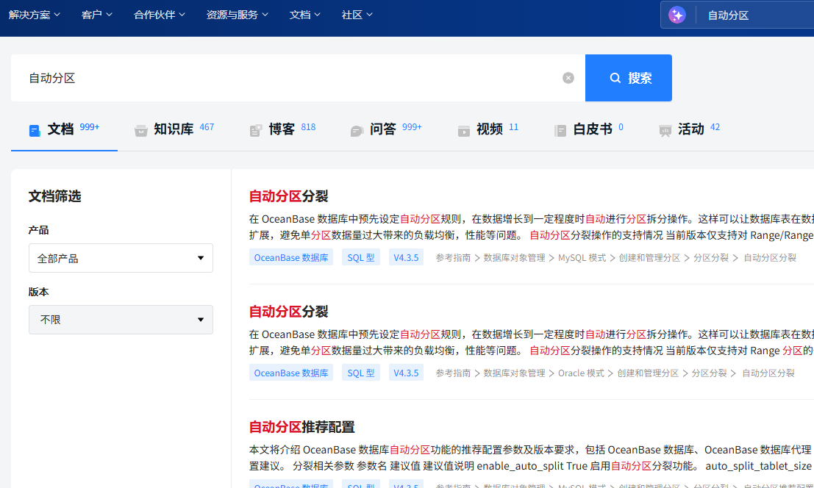814x488 pixels.
Task: Click the 视频 tab video icon
Action: tap(463, 131)
